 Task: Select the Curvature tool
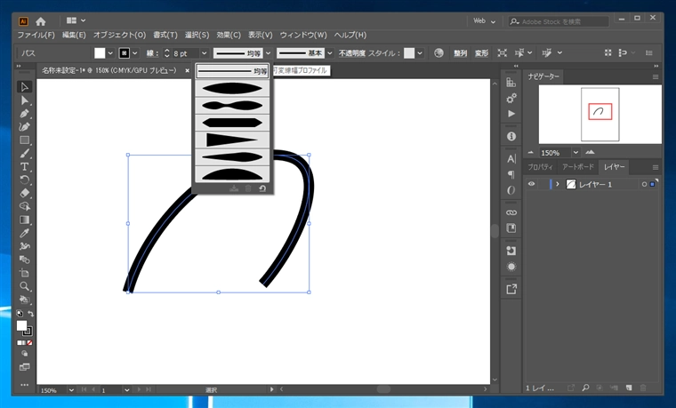pos(24,126)
